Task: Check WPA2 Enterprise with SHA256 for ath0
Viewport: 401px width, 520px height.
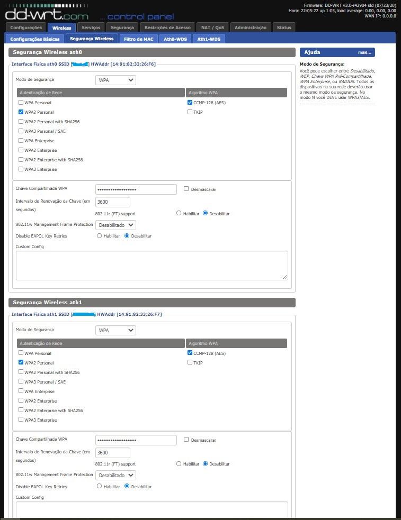Action: click(21, 160)
